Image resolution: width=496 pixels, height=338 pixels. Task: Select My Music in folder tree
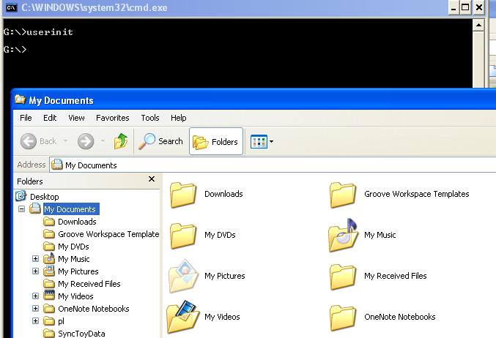coord(74,259)
